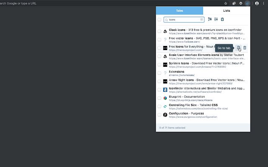Open the Chrome three-dot menu
The height and width of the screenshot is (167, 268).
coord(263,3)
